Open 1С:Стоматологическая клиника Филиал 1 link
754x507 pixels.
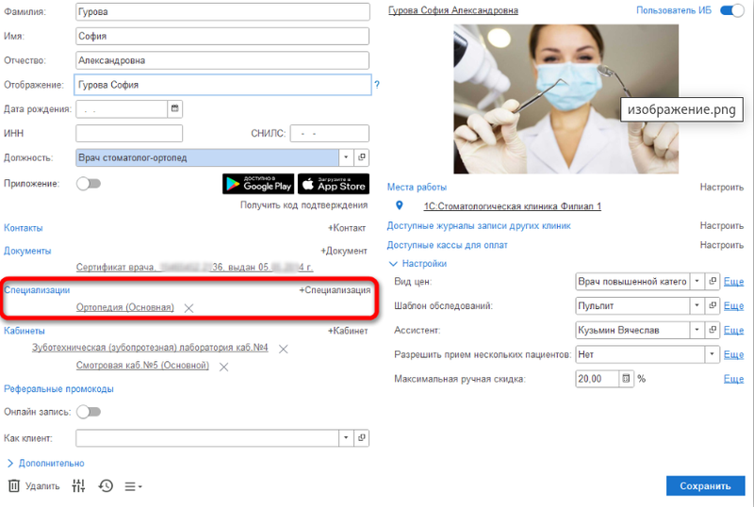[x=512, y=206]
